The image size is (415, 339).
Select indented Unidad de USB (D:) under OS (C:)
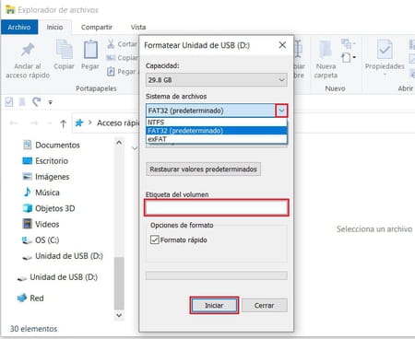pos(69,256)
